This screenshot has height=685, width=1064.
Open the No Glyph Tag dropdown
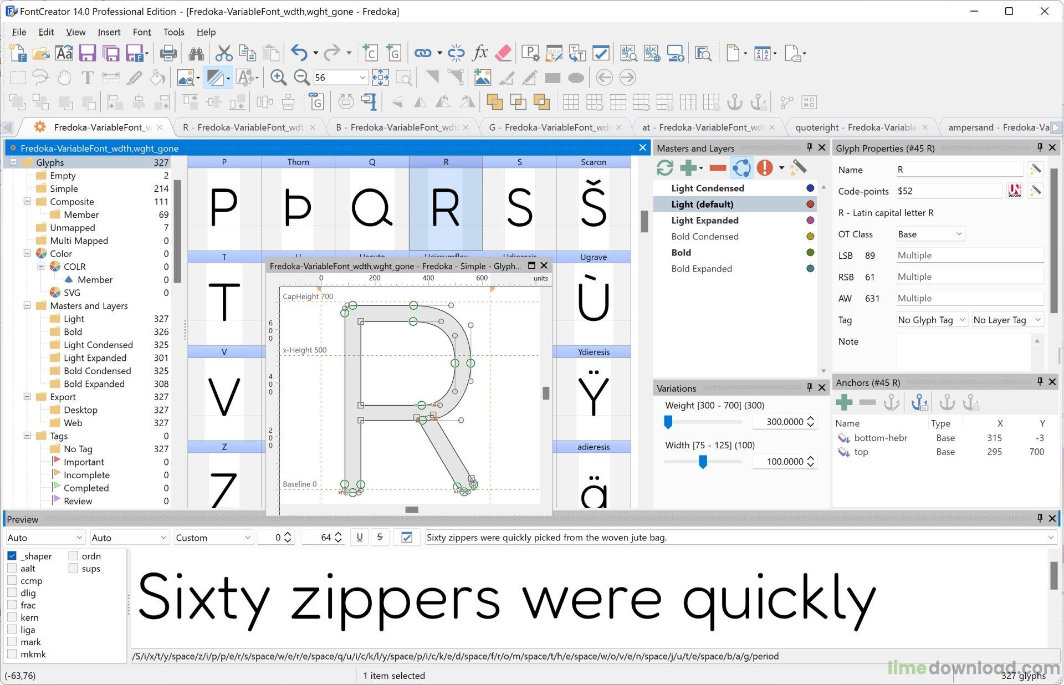click(932, 320)
